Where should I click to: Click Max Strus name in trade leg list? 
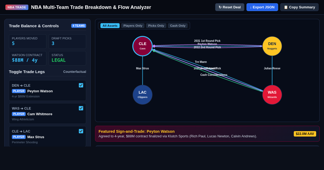36,137
